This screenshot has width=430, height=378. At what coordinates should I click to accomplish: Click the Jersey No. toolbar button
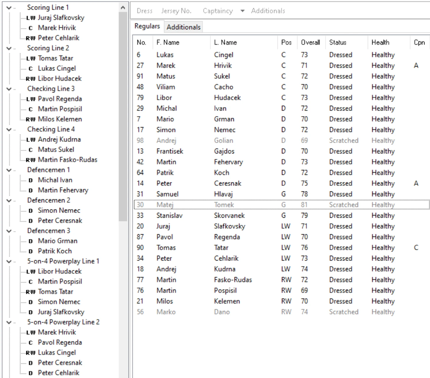point(176,11)
